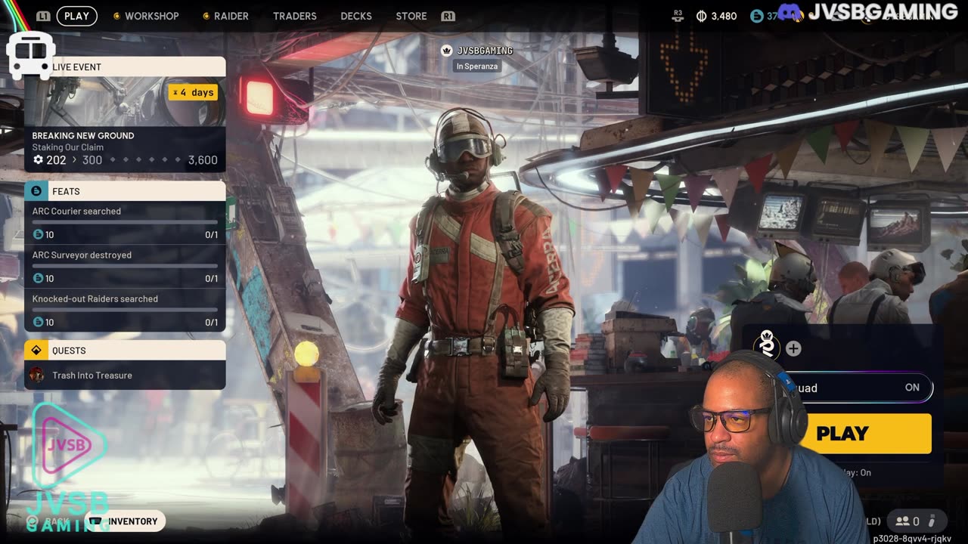Open the PLAY tab in top navigation
Screen dimensions: 968x544
[x=76, y=16]
